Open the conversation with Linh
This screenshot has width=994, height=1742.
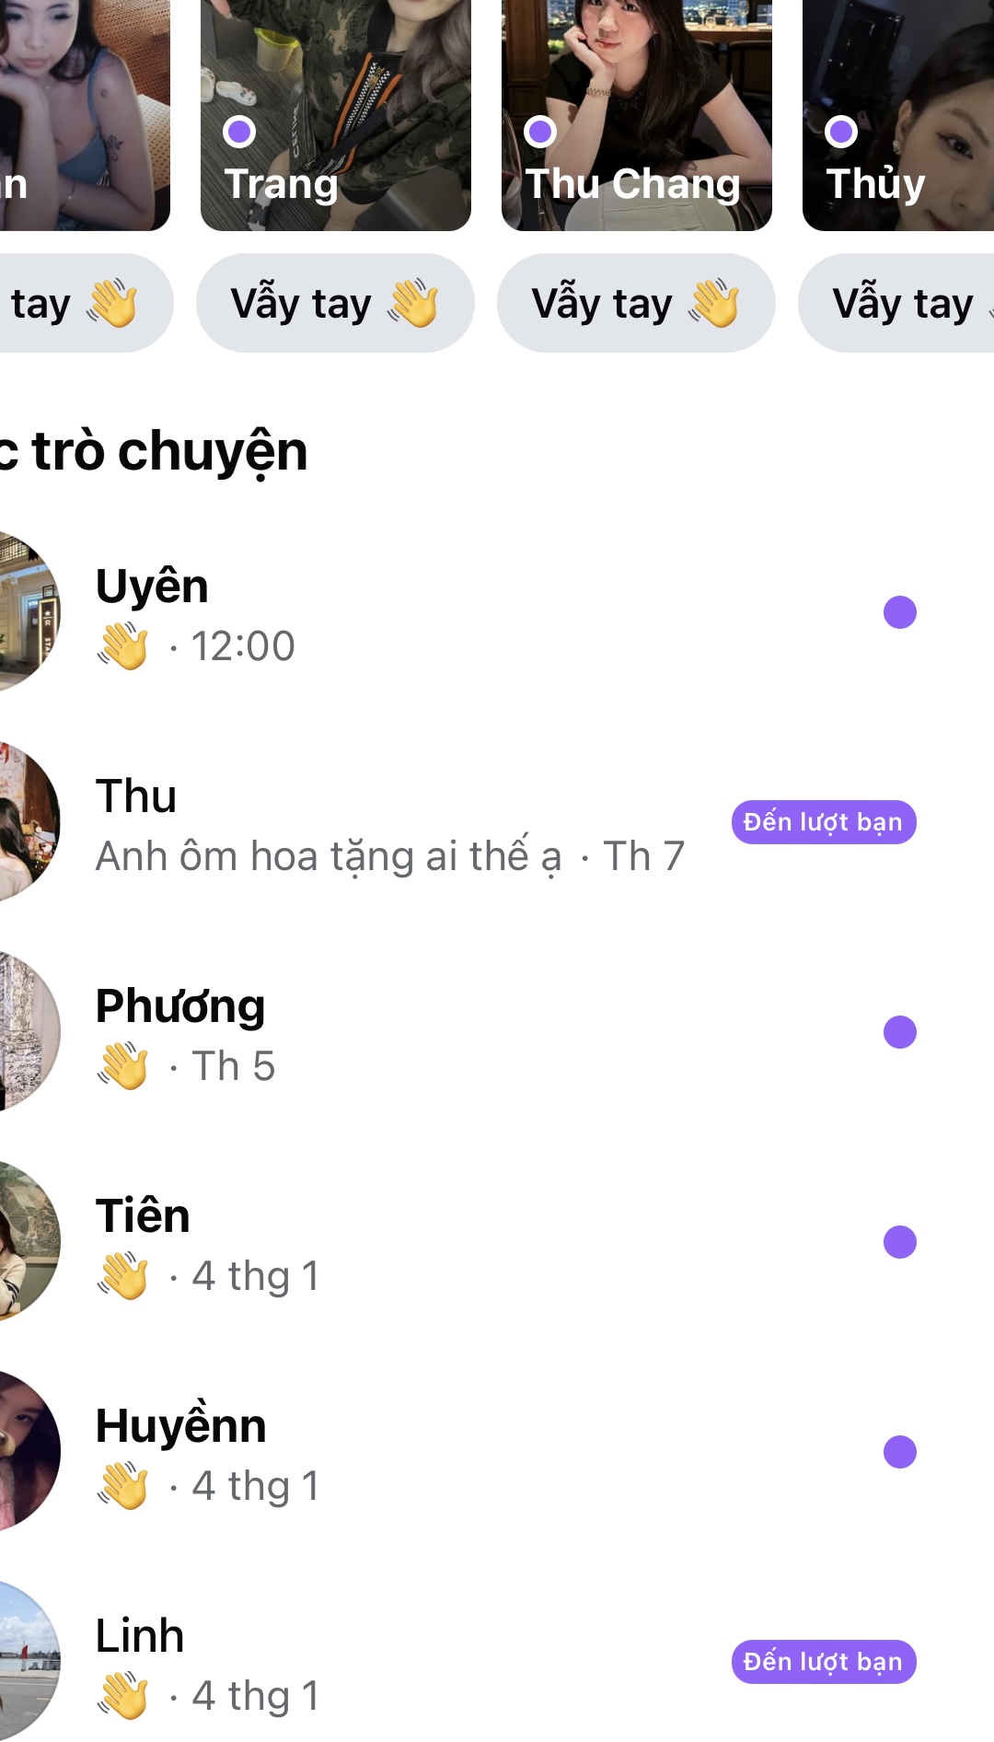click(x=497, y=1662)
